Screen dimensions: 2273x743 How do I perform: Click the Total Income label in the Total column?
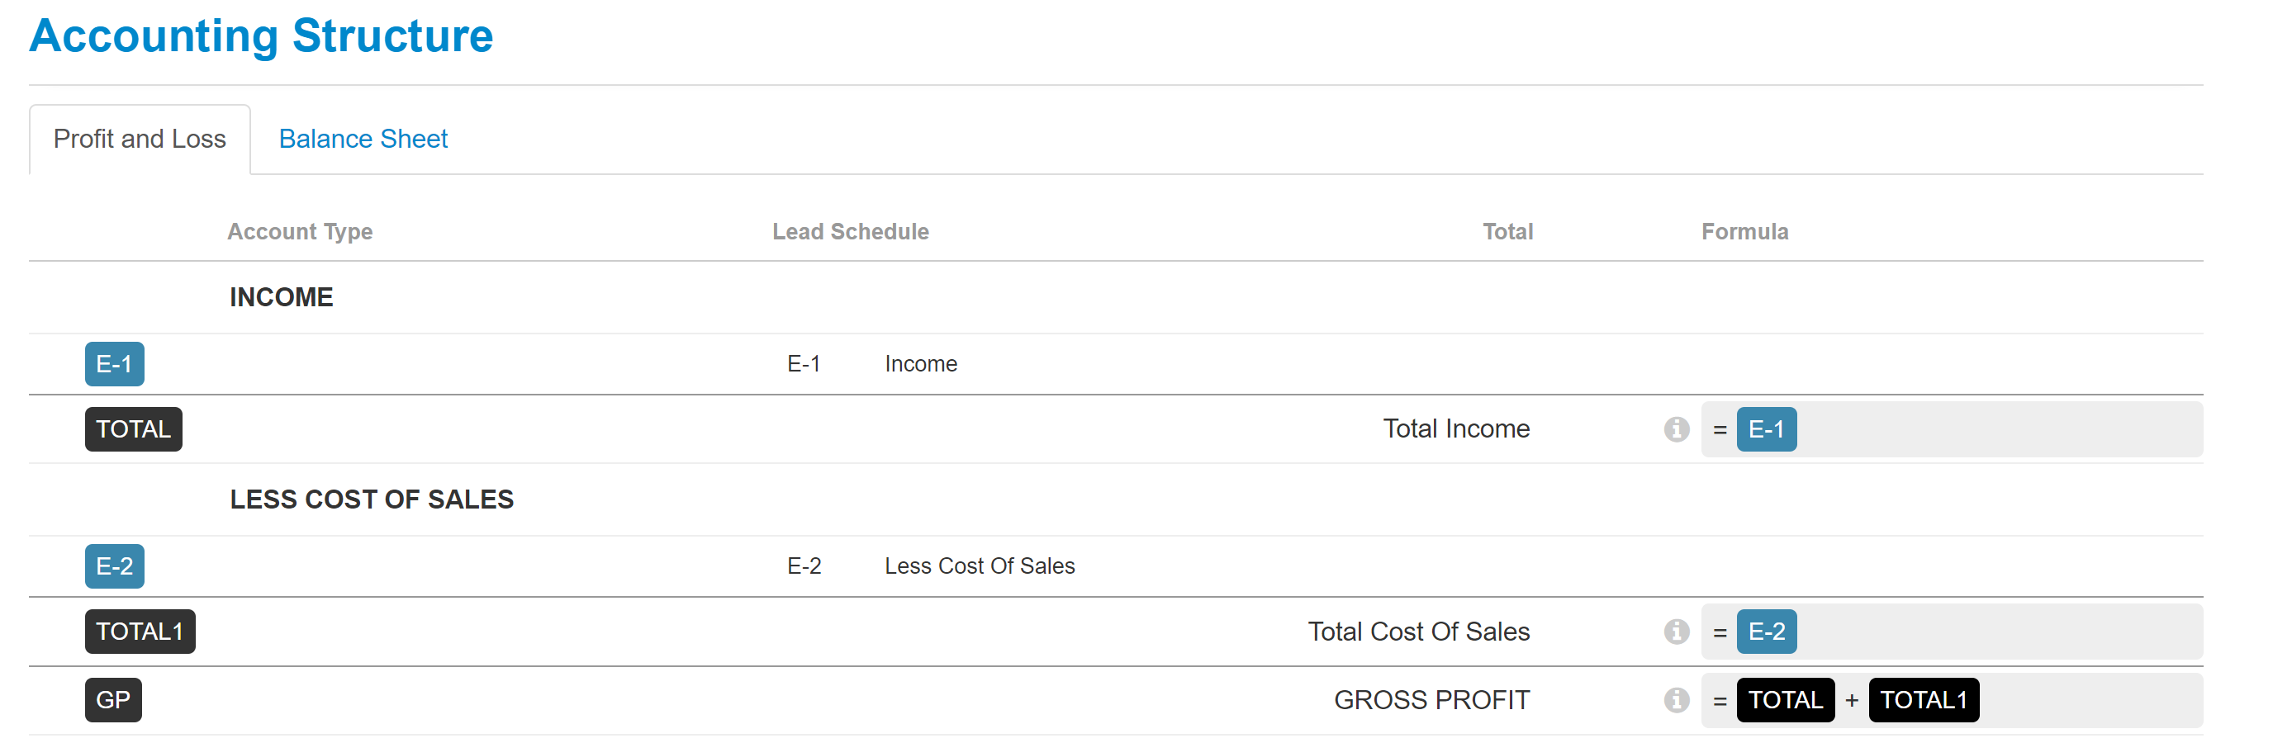click(x=1456, y=428)
